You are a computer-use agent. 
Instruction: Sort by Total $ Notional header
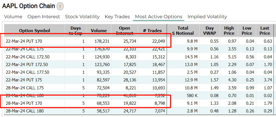pyautogui.click(x=183, y=31)
